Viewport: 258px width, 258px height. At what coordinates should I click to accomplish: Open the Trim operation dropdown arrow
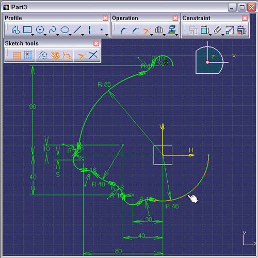point(152,35)
